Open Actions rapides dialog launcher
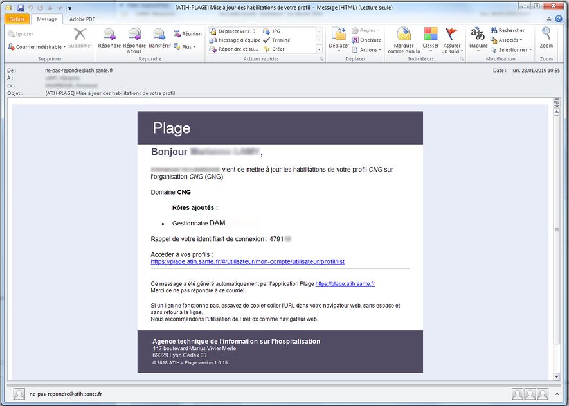Screen dimensions: 569x406 (321, 59)
